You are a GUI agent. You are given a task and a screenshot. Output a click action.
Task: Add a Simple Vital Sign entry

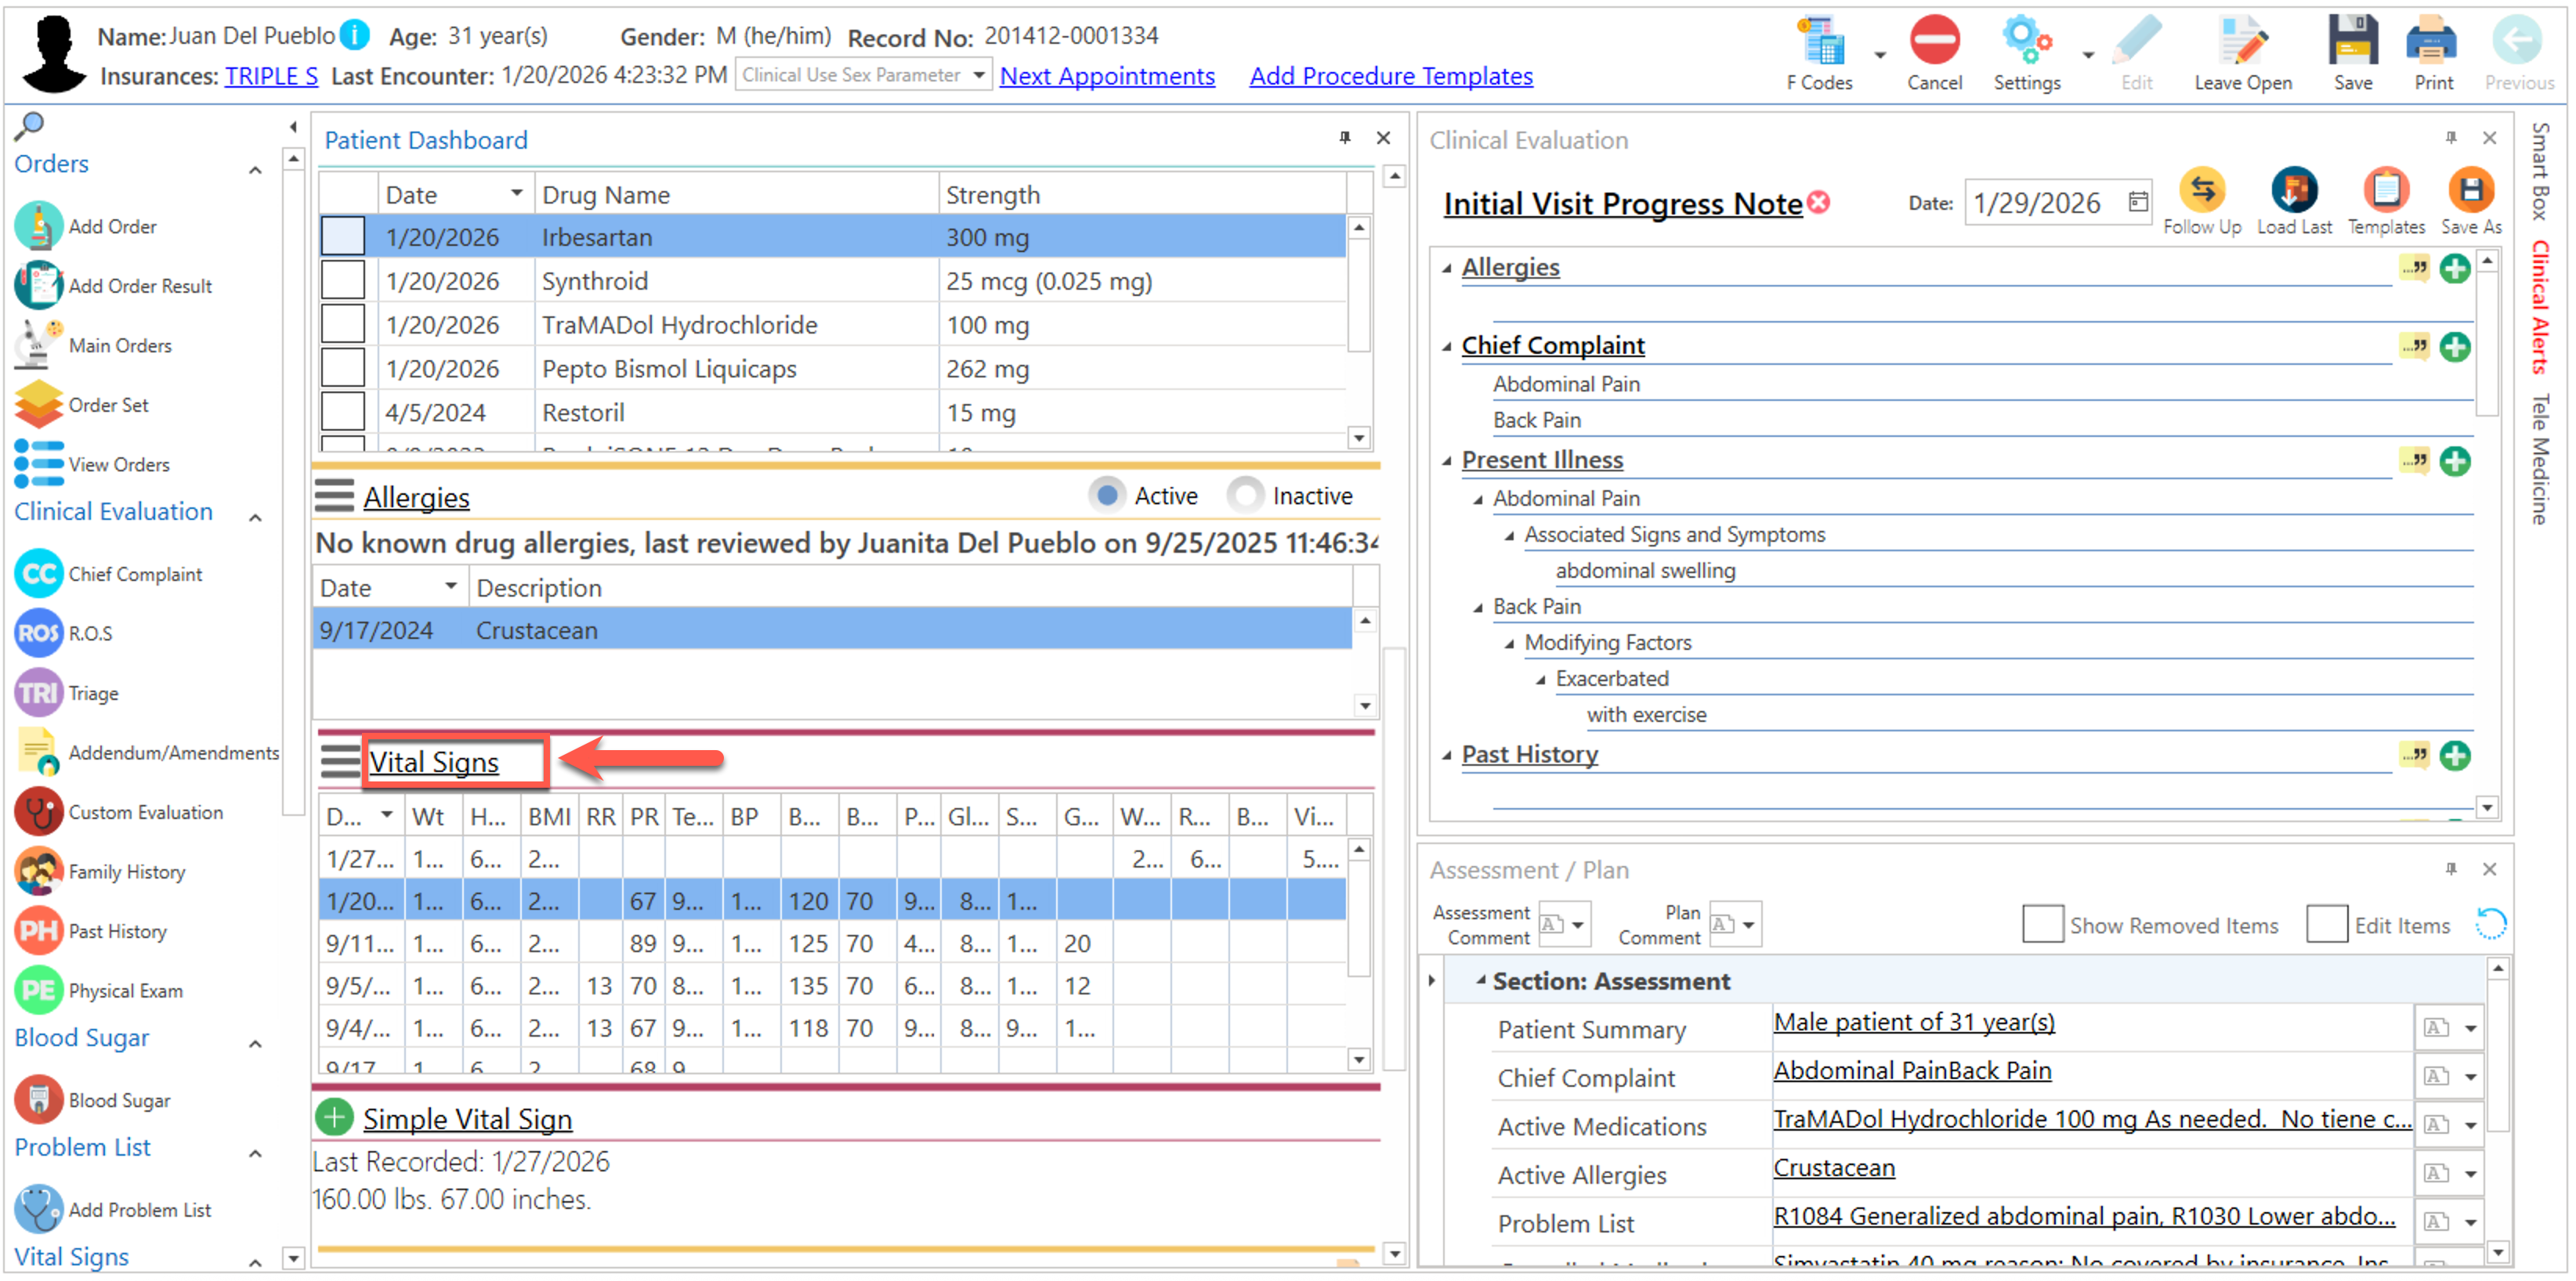pos(335,1118)
